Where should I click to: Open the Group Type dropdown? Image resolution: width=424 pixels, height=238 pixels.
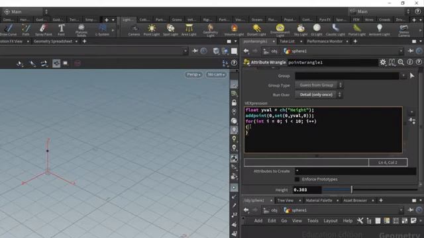click(319, 85)
